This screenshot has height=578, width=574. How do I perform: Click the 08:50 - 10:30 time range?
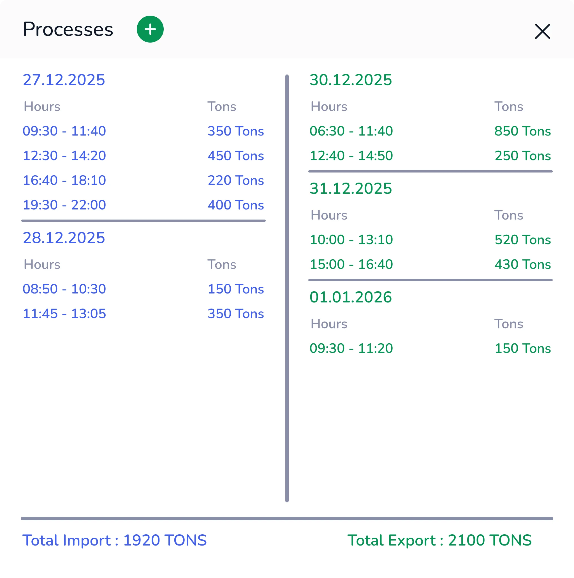pos(64,289)
